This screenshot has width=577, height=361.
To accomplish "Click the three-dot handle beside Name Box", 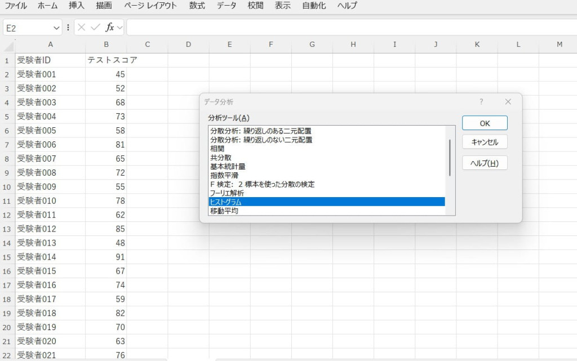I will click(68, 28).
